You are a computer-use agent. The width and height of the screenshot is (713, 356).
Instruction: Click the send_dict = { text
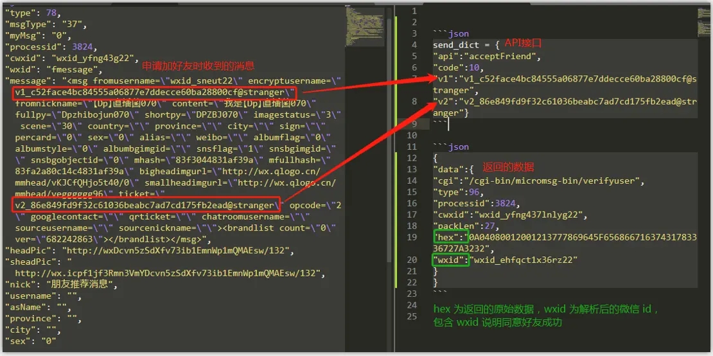point(466,45)
